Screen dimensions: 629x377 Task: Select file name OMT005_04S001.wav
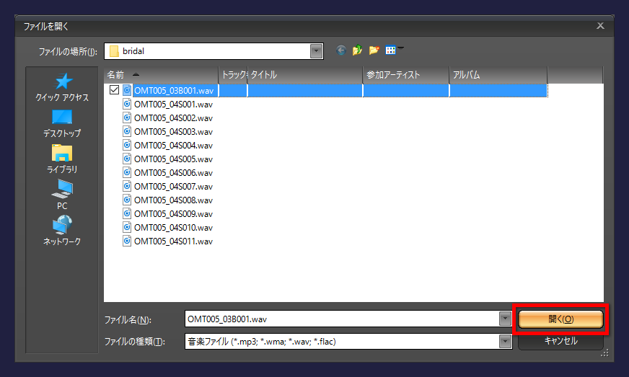click(x=173, y=105)
